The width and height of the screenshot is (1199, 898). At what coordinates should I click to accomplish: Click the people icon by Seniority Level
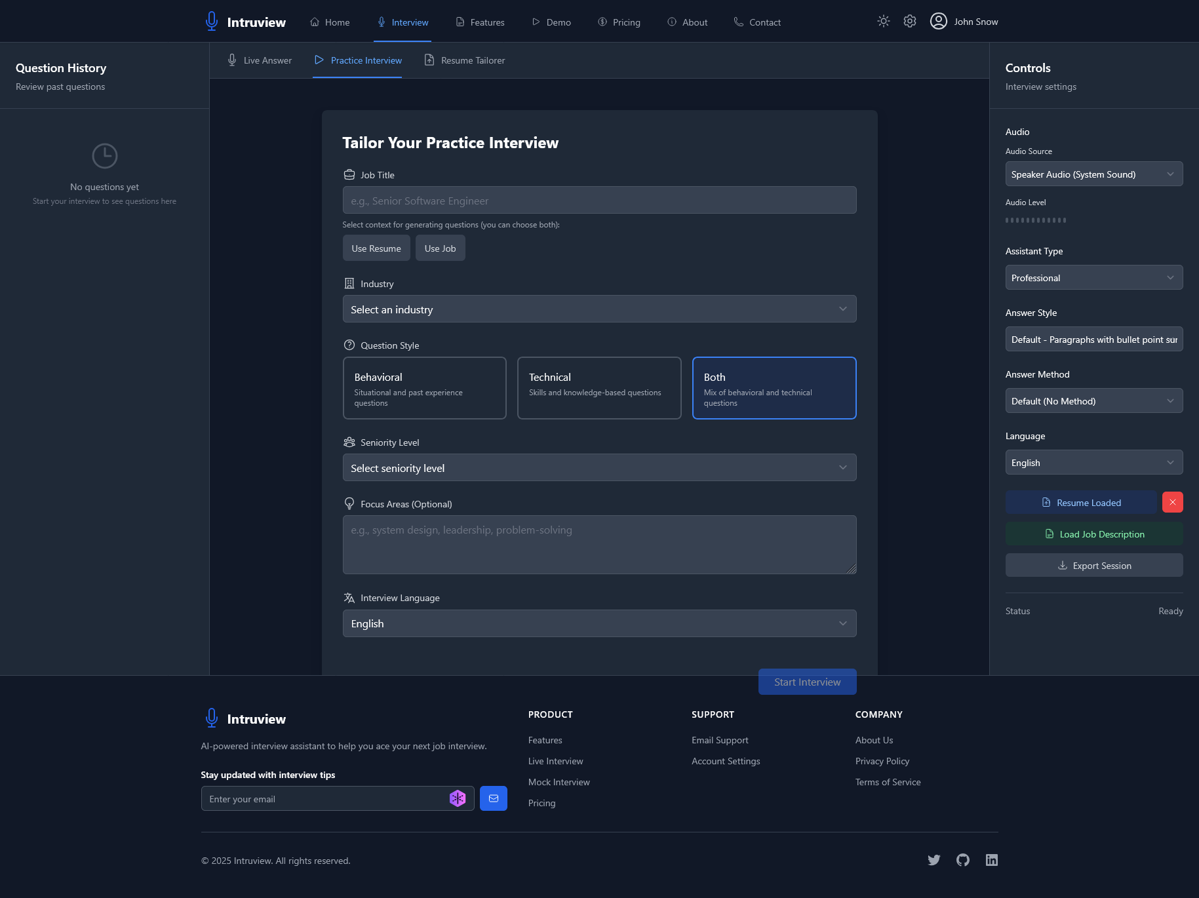[349, 442]
